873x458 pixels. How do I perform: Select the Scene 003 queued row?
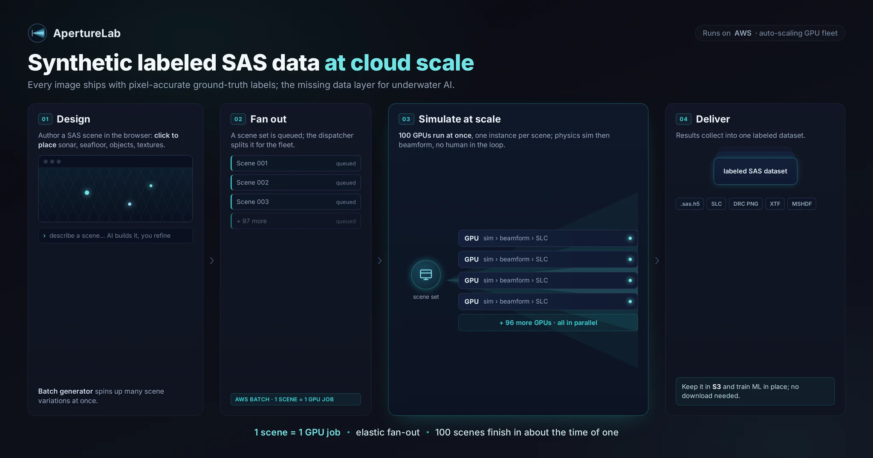296,202
